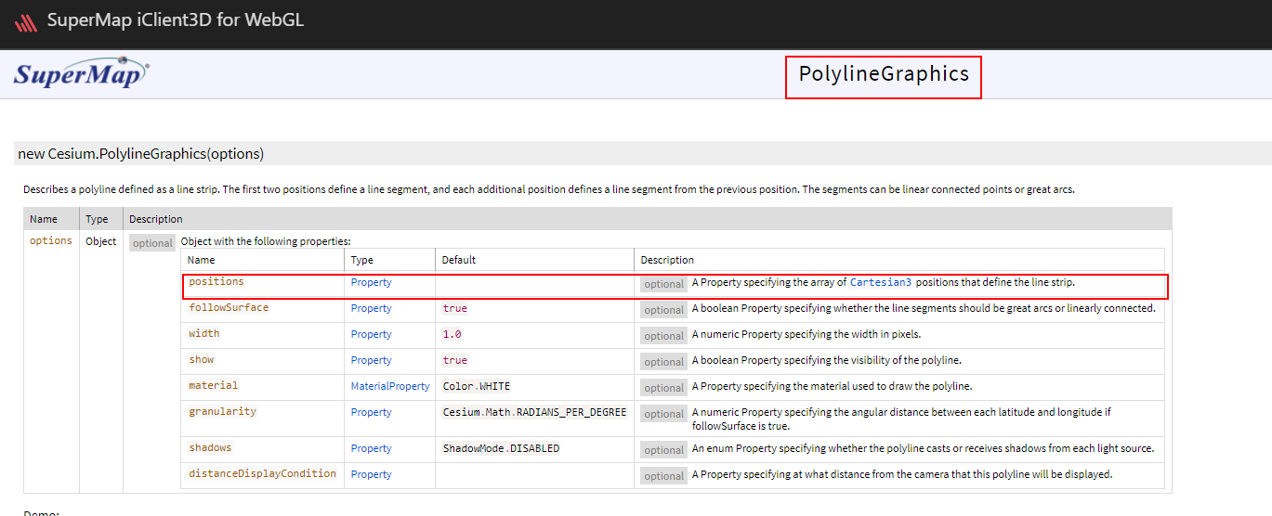Click the SuperMap iClient3D red logo icon

(26, 23)
